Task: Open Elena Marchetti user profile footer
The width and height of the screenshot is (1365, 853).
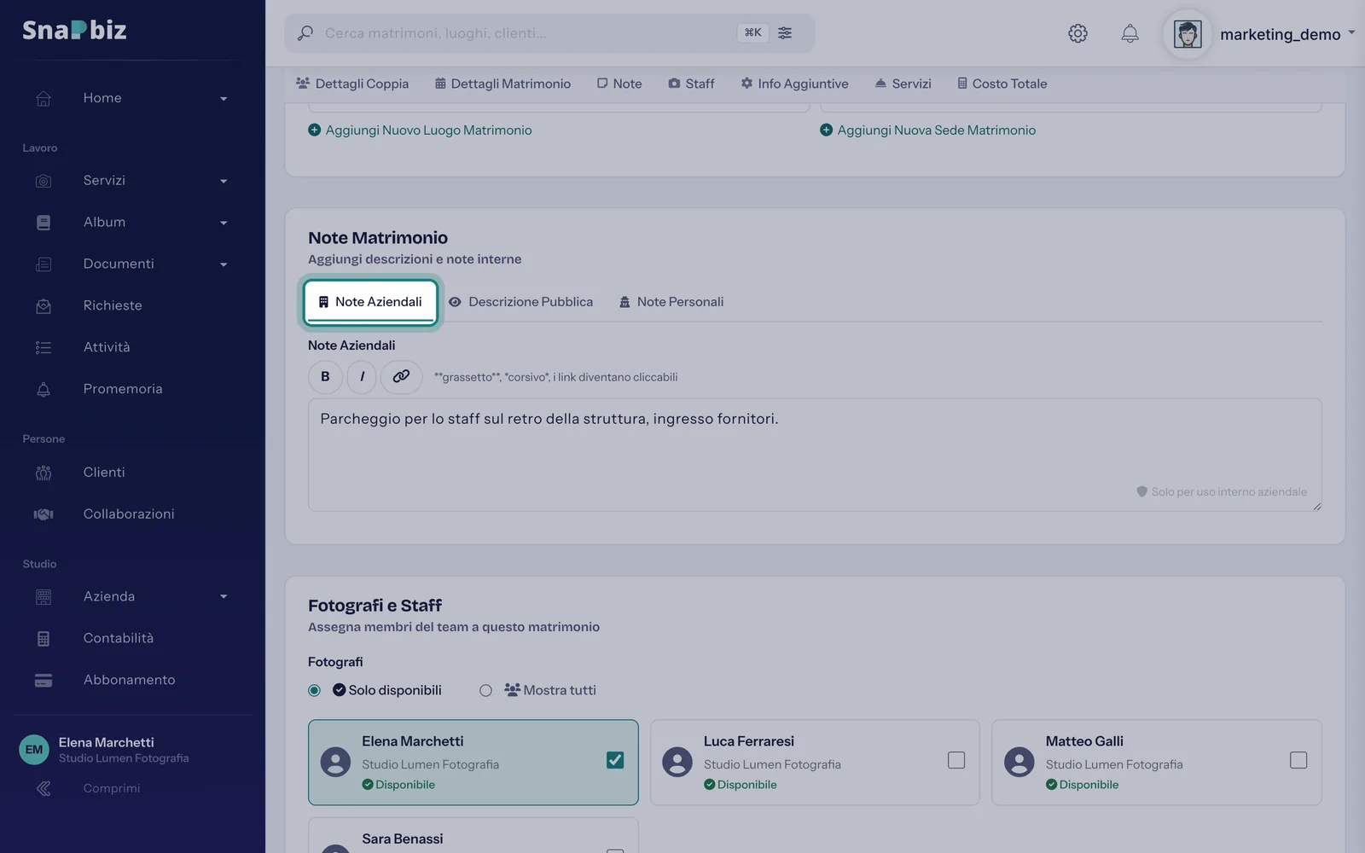Action: [x=104, y=750]
